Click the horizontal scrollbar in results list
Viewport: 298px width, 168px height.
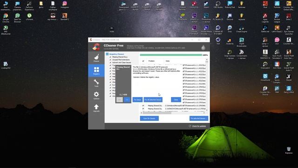(157, 113)
